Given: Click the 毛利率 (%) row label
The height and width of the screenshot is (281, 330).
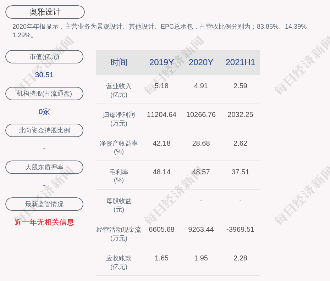Looking at the screenshot, I should pos(119,176).
